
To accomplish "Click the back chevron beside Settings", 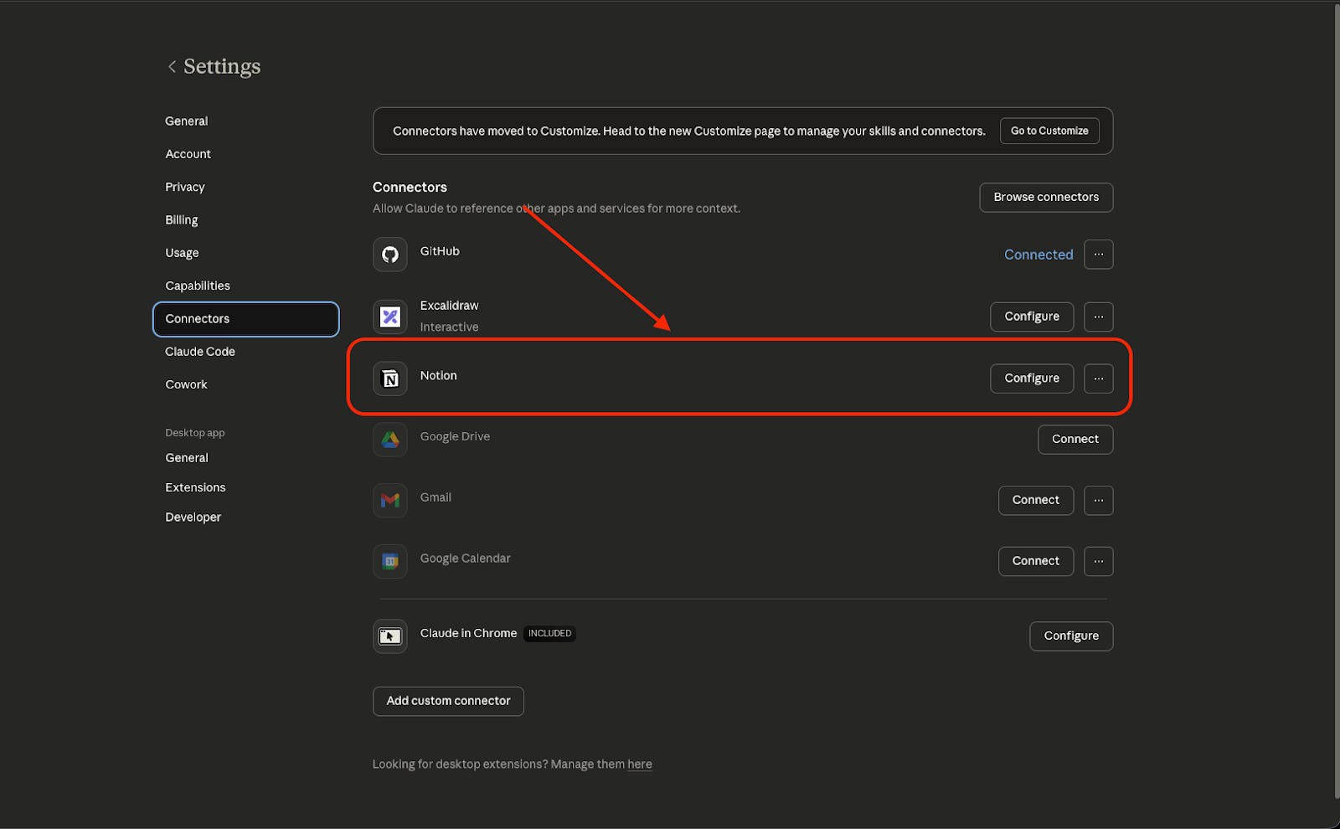I will tap(172, 66).
